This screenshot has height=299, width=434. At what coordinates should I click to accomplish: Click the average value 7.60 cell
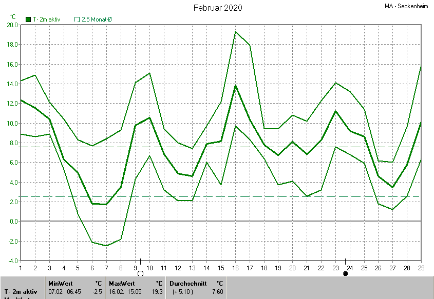tap(218, 291)
